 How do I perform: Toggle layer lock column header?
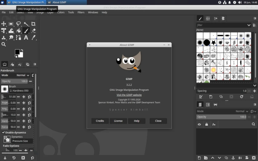(x=207, y=124)
